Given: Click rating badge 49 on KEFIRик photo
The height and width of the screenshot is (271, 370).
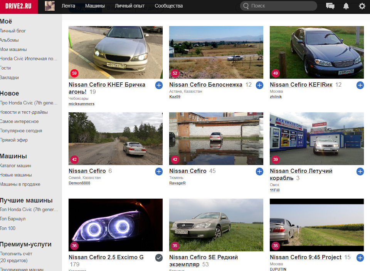Looking at the screenshot, I should pyautogui.click(x=275, y=73).
